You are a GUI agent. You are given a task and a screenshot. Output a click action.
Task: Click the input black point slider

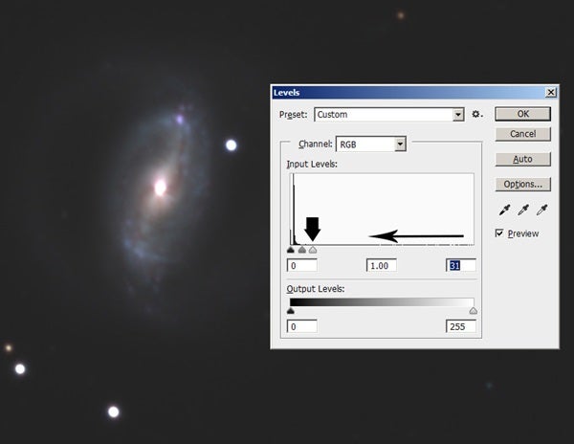tap(291, 250)
